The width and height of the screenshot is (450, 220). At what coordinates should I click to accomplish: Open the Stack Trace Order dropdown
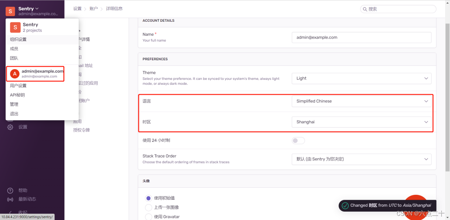pos(361,159)
